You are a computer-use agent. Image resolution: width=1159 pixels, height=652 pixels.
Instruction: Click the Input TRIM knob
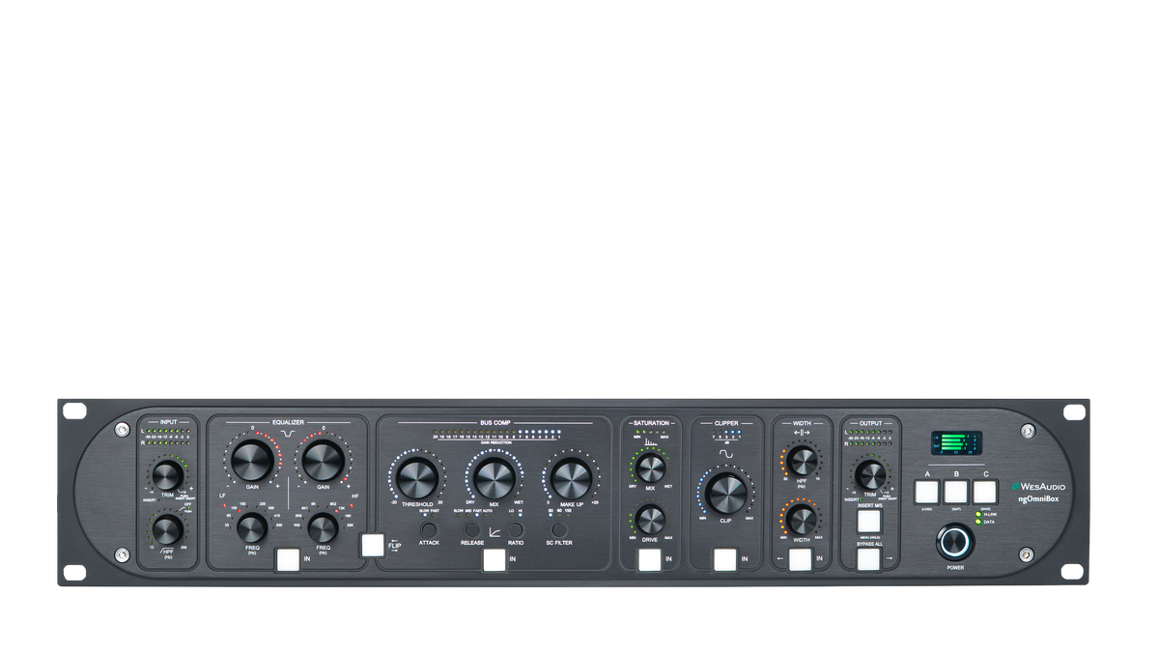(x=167, y=474)
